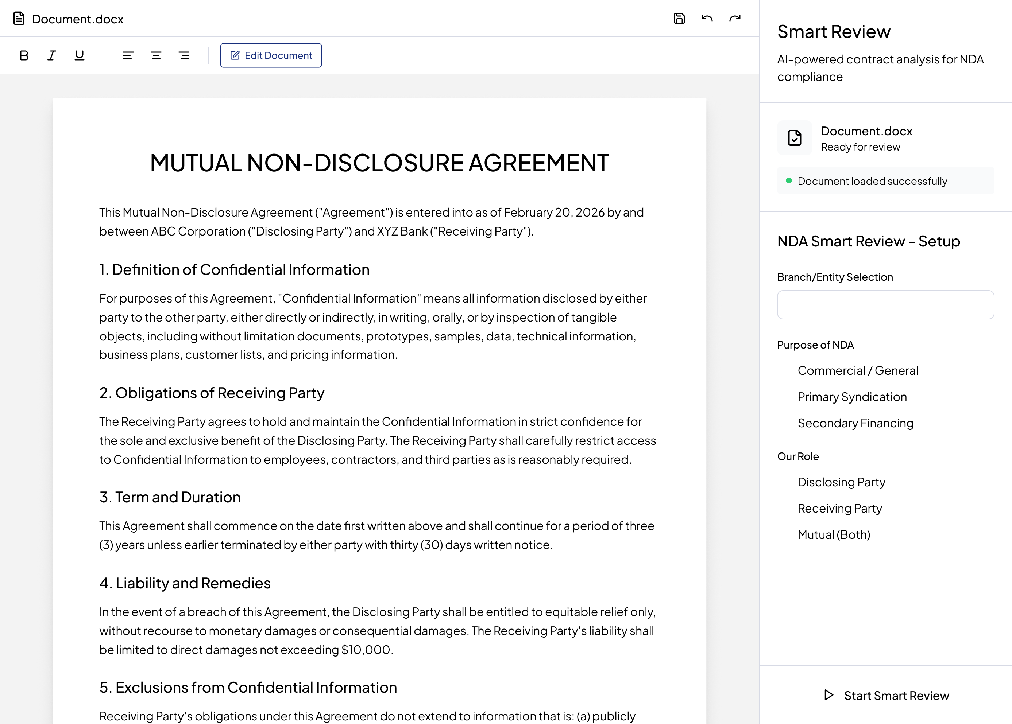Undo the last change

707,18
